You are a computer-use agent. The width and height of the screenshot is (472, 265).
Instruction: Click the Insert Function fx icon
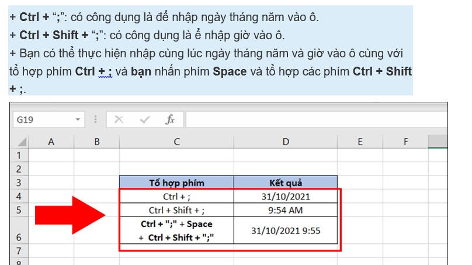170,120
